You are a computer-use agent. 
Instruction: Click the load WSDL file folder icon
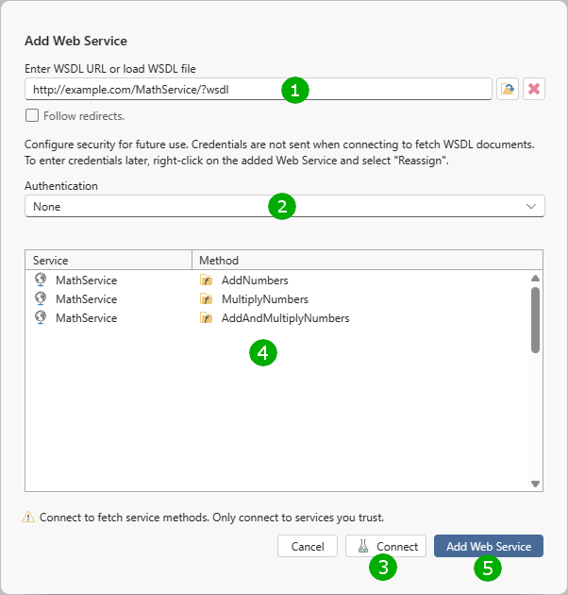pyautogui.click(x=508, y=89)
